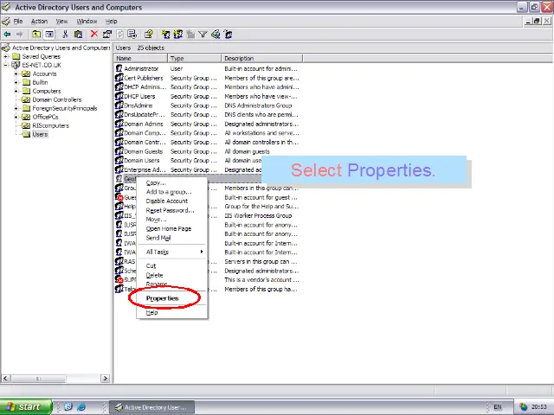554x415 pixels.
Task: Click the Filter funnel toolbar icon
Action: [203, 35]
